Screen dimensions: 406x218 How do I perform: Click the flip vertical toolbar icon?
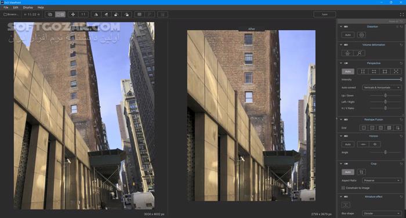click(x=106, y=14)
